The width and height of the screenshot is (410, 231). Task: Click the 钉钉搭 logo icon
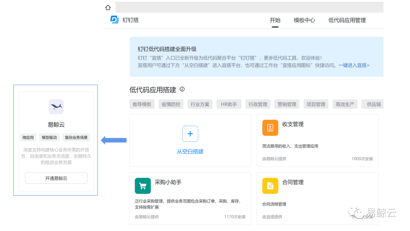(x=115, y=20)
